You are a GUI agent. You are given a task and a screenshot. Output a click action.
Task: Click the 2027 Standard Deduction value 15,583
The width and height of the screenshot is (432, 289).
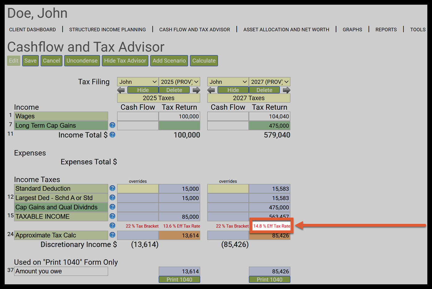[x=270, y=188]
